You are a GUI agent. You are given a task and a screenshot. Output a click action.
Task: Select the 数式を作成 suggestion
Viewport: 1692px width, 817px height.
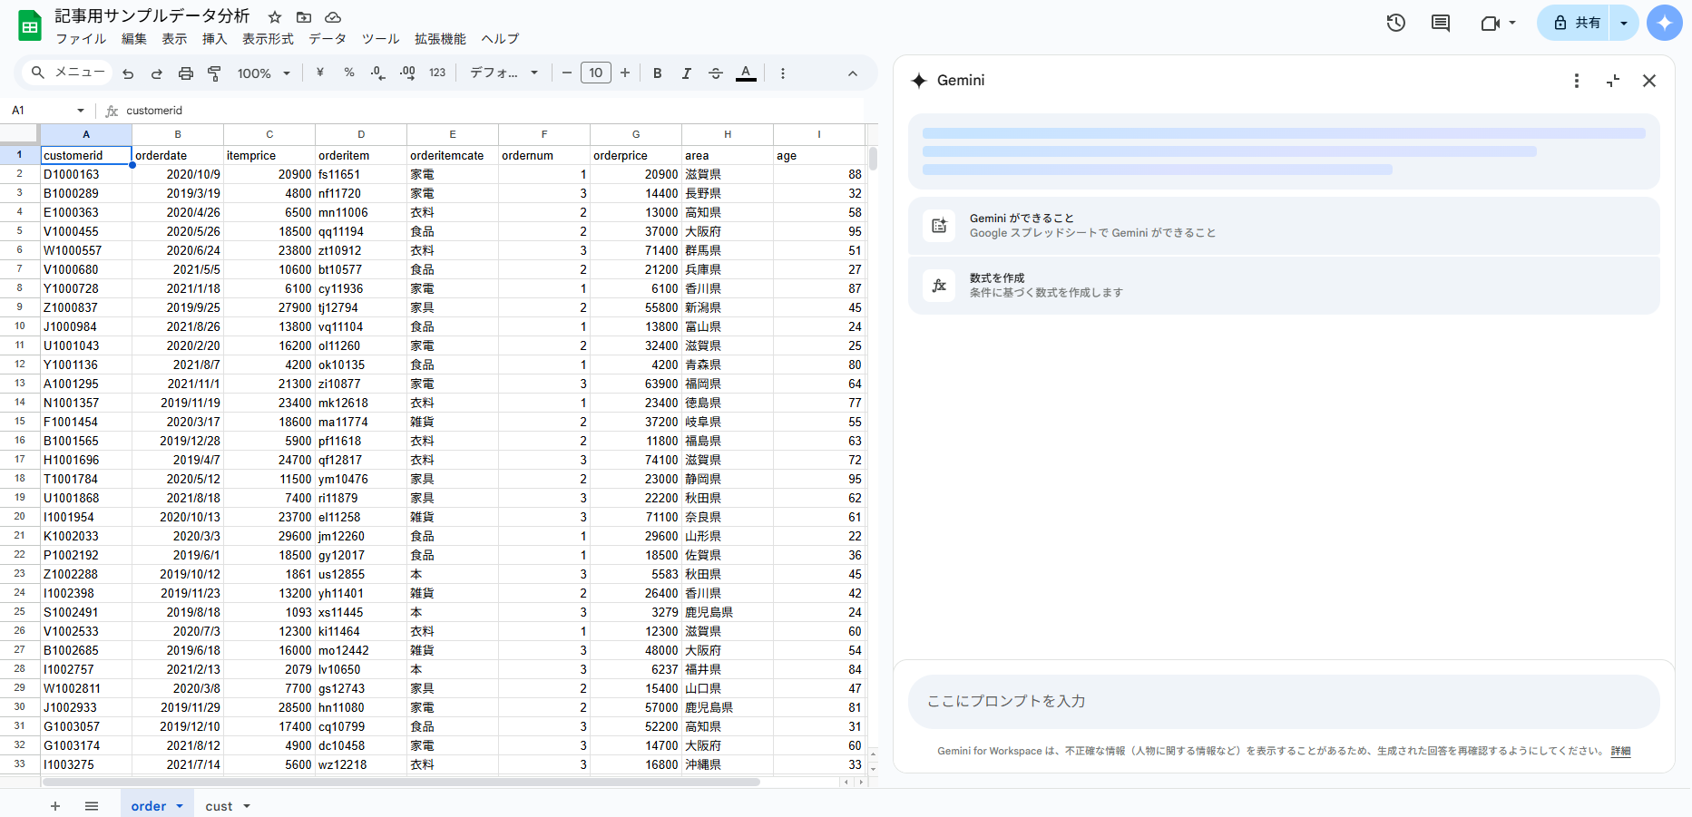click(1284, 286)
